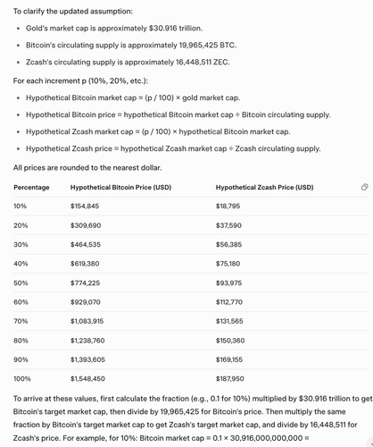The width and height of the screenshot is (373, 447).
Task: Select the $1,548,450 cell in the 100% row
Action: coord(87,379)
